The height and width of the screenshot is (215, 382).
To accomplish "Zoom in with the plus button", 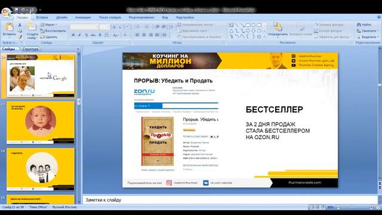I will point(371,207).
